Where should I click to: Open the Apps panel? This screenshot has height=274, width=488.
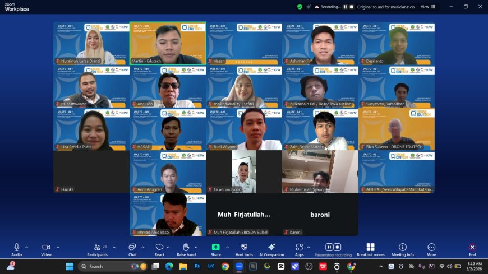pyautogui.click(x=299, y=248)
